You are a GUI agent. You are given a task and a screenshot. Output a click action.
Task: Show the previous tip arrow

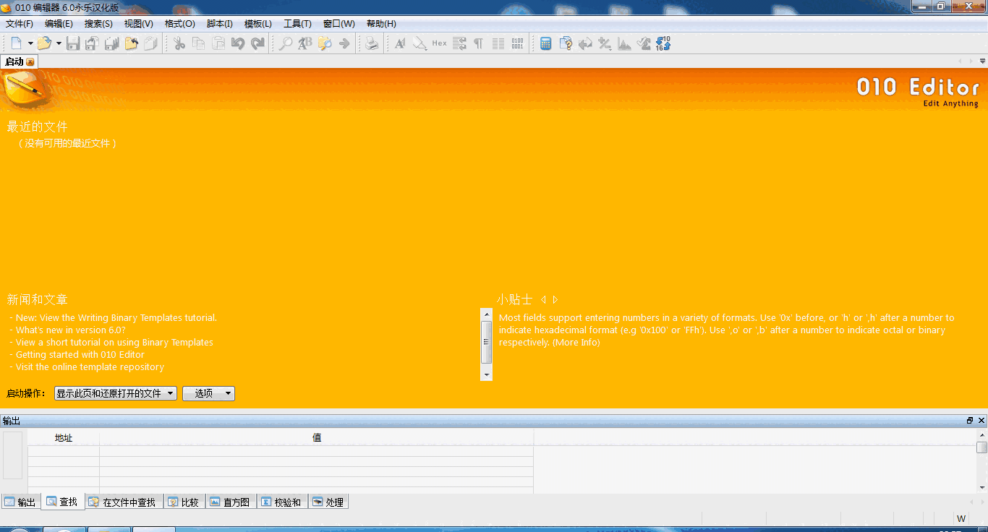543,299
